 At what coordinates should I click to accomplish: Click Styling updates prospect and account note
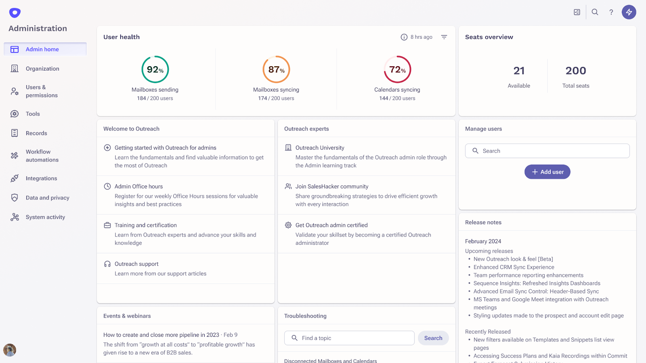(x=549, y=315)
